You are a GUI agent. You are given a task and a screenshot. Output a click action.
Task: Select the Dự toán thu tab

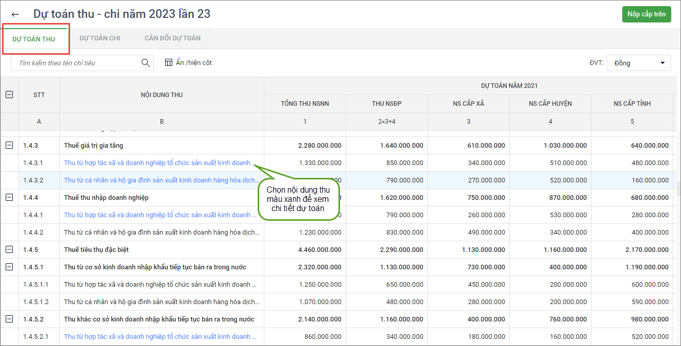(34, 39)
